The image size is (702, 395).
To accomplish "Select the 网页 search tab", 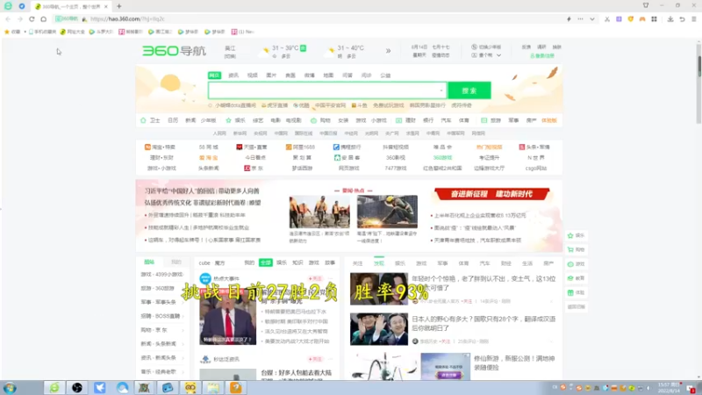I will coord(214,75).
